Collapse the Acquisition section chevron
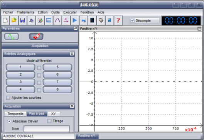Viewport: 204px width, 140px height. (72, 106)
